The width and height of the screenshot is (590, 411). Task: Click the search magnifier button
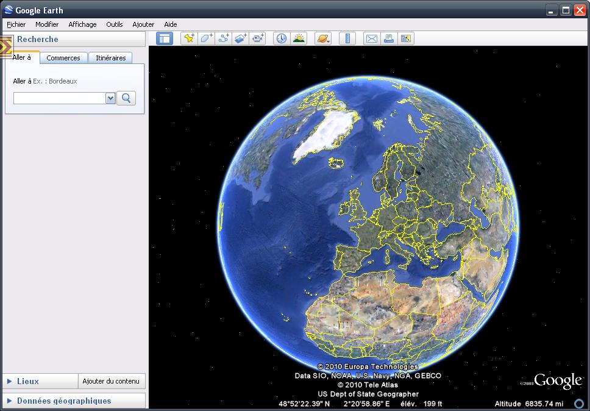[126, 98]
